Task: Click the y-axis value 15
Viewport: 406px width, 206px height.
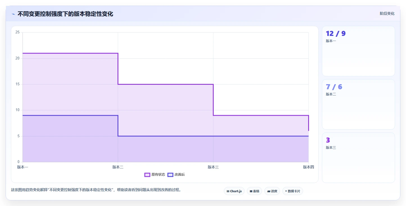Action: pos(17,84)
